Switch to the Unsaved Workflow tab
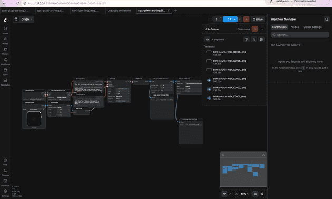Image resolution: width=332 pixels, height=199 pixels. click(x=119, y=11)
